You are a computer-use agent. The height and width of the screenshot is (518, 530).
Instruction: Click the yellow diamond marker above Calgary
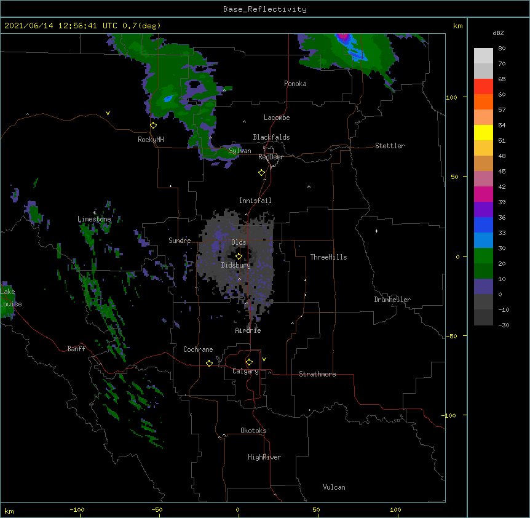click(x=249, y=362)
